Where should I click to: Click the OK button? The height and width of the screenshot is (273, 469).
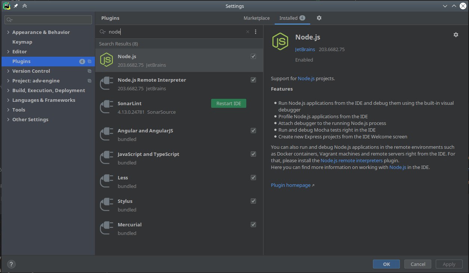tap(386, 264)
